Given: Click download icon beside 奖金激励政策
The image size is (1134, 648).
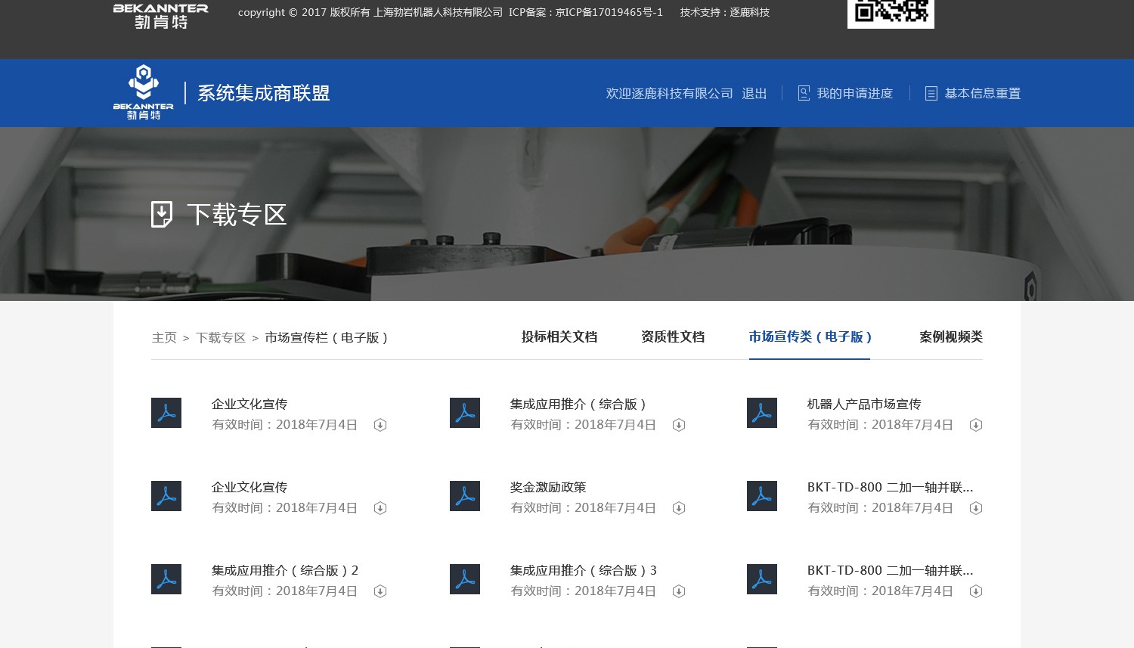Looking at the screenshot, I should coord(679,508).
